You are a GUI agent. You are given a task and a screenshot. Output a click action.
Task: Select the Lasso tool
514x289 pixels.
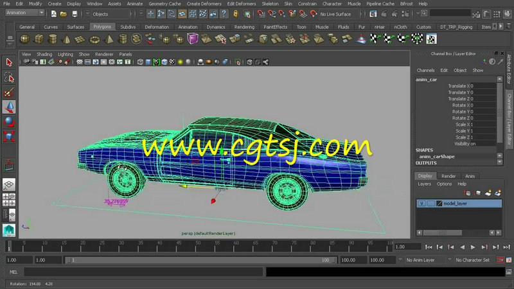[x=9, y=78]
